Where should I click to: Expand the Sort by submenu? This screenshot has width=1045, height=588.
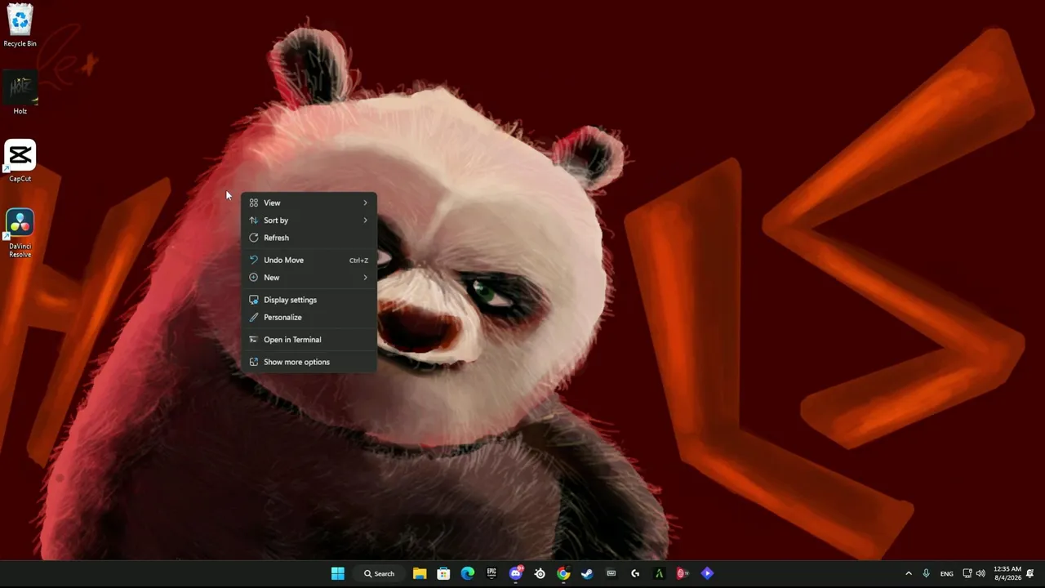click(309, 220)
